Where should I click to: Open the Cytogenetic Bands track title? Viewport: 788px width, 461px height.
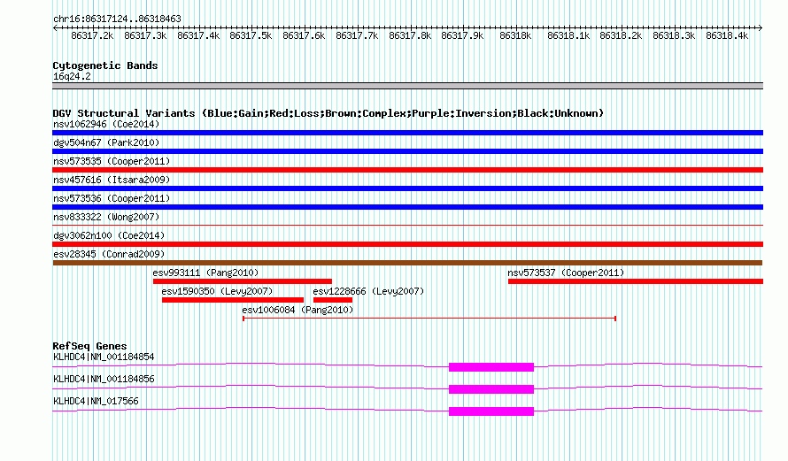105,65
